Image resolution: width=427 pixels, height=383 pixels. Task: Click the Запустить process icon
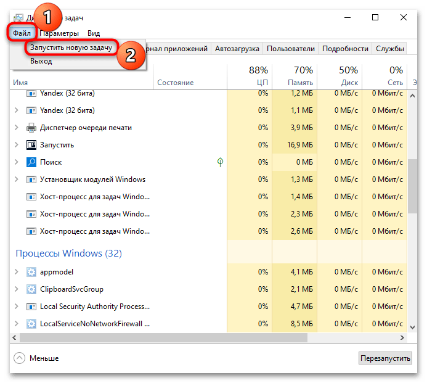pos(31,145)
